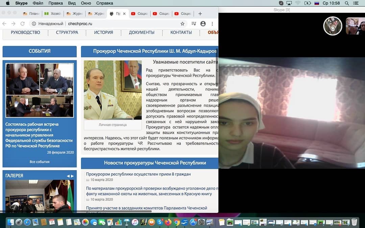The image size is (365, 228).
Task: Close the active prosecutor site tab
Action: pos(124,14)
